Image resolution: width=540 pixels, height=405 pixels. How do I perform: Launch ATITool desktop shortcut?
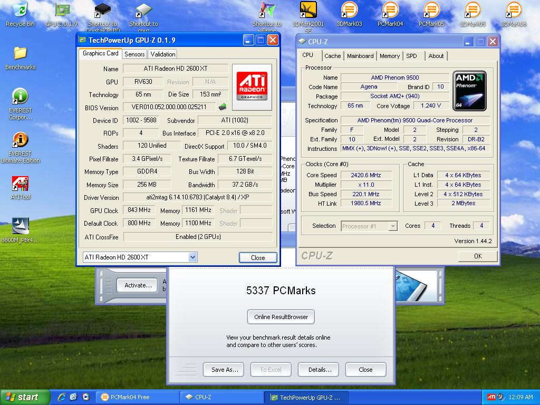pos(21,188)
